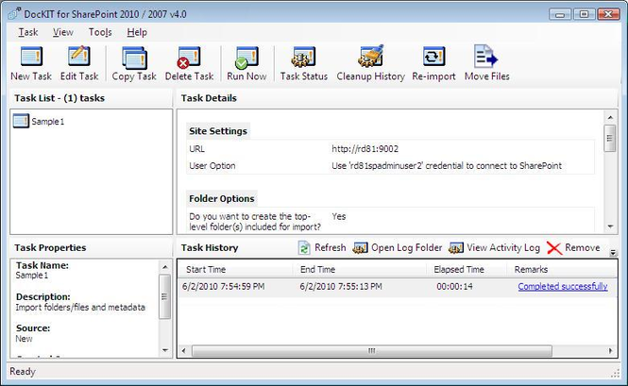Viewport: 628px width, 386px height.
Task: Click the Description value Import folders/files and metadata
Action: tap(80, 307)
